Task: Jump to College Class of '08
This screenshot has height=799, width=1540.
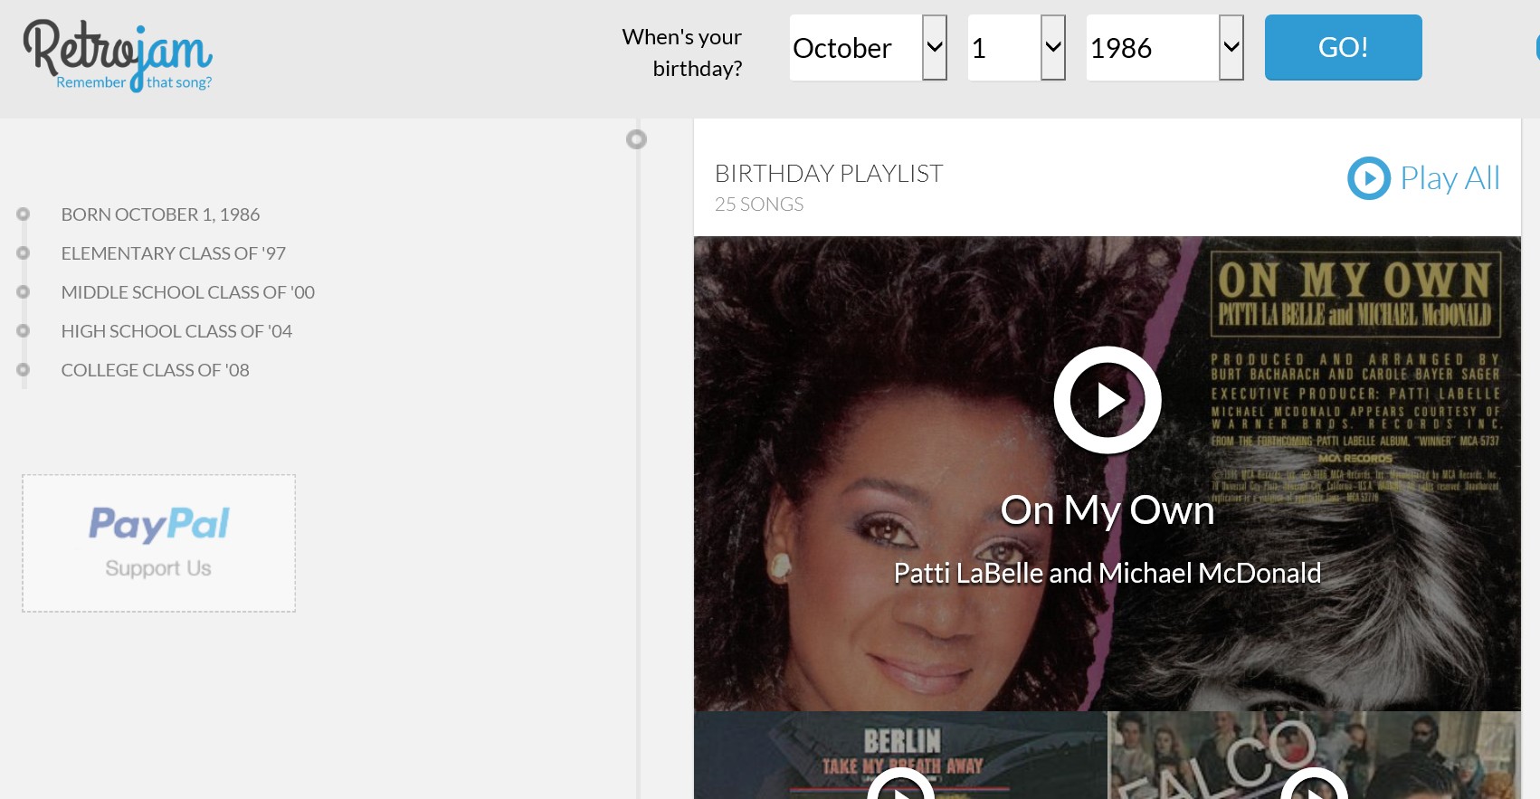Action: (155, 370)
